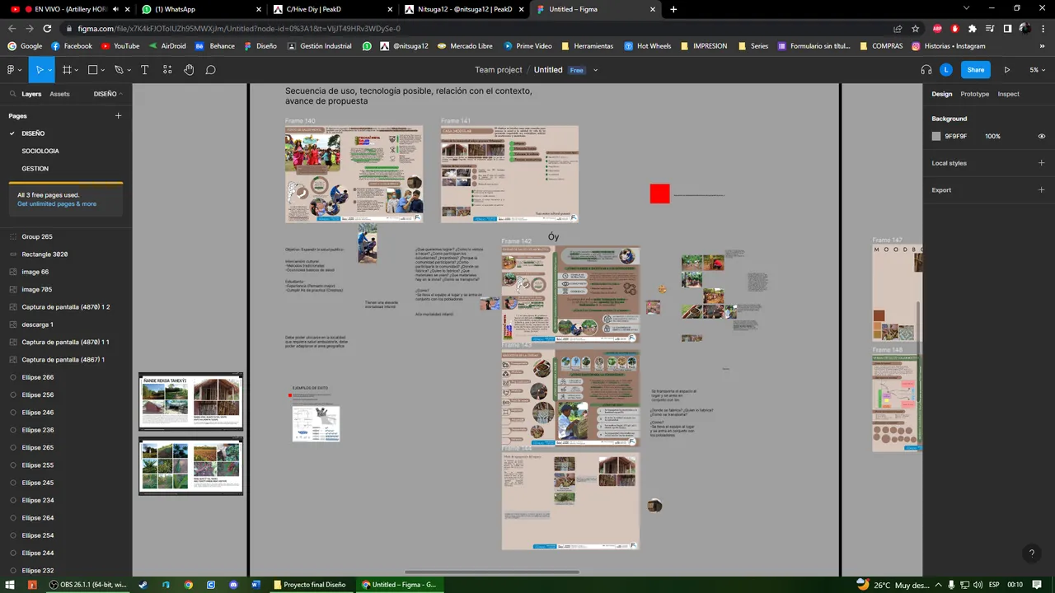Switch to the Assets tab

point(59,94)
